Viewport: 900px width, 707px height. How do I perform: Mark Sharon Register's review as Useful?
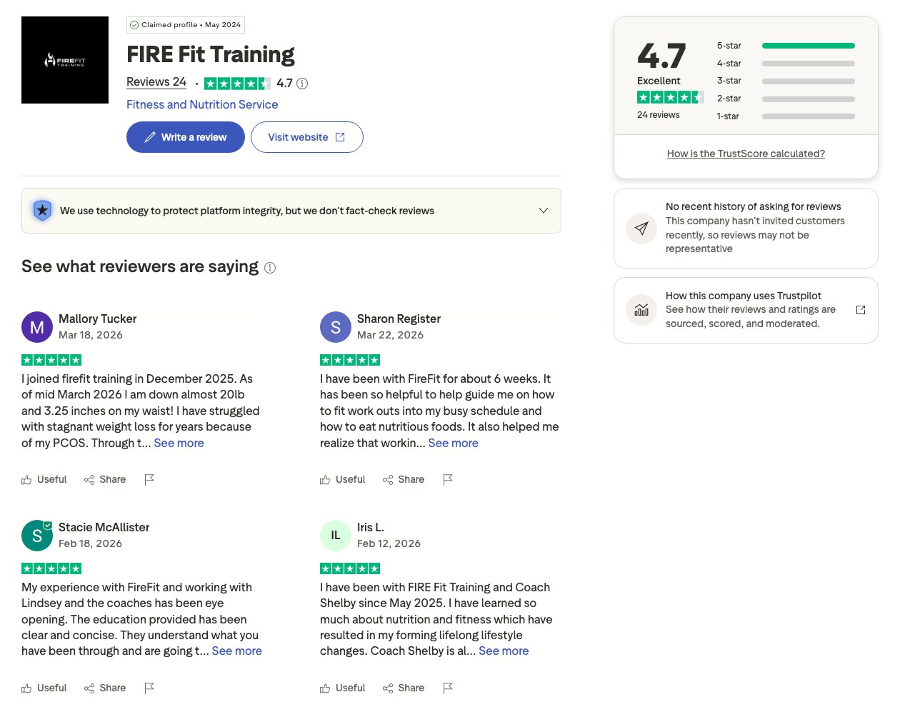343,479
